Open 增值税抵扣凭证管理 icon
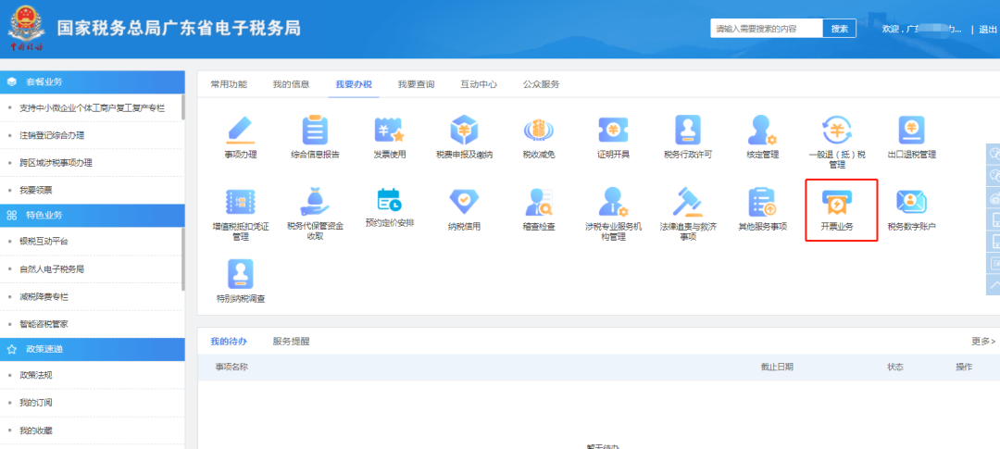This screenshot has height=449, width=1000. [x=241, y=202]
